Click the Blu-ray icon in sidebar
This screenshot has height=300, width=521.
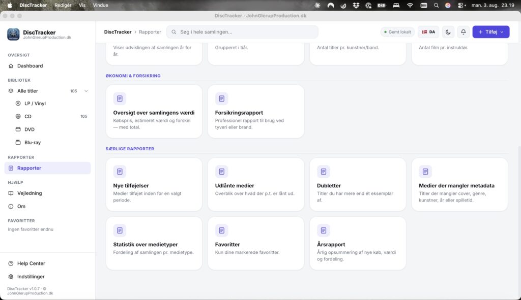(x=18, y=143)
